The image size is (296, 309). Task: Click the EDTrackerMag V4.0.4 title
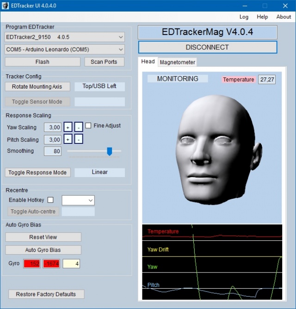(208, 32)
